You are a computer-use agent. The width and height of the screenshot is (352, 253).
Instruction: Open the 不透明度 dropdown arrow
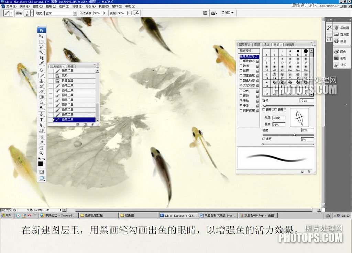point(106,13)
